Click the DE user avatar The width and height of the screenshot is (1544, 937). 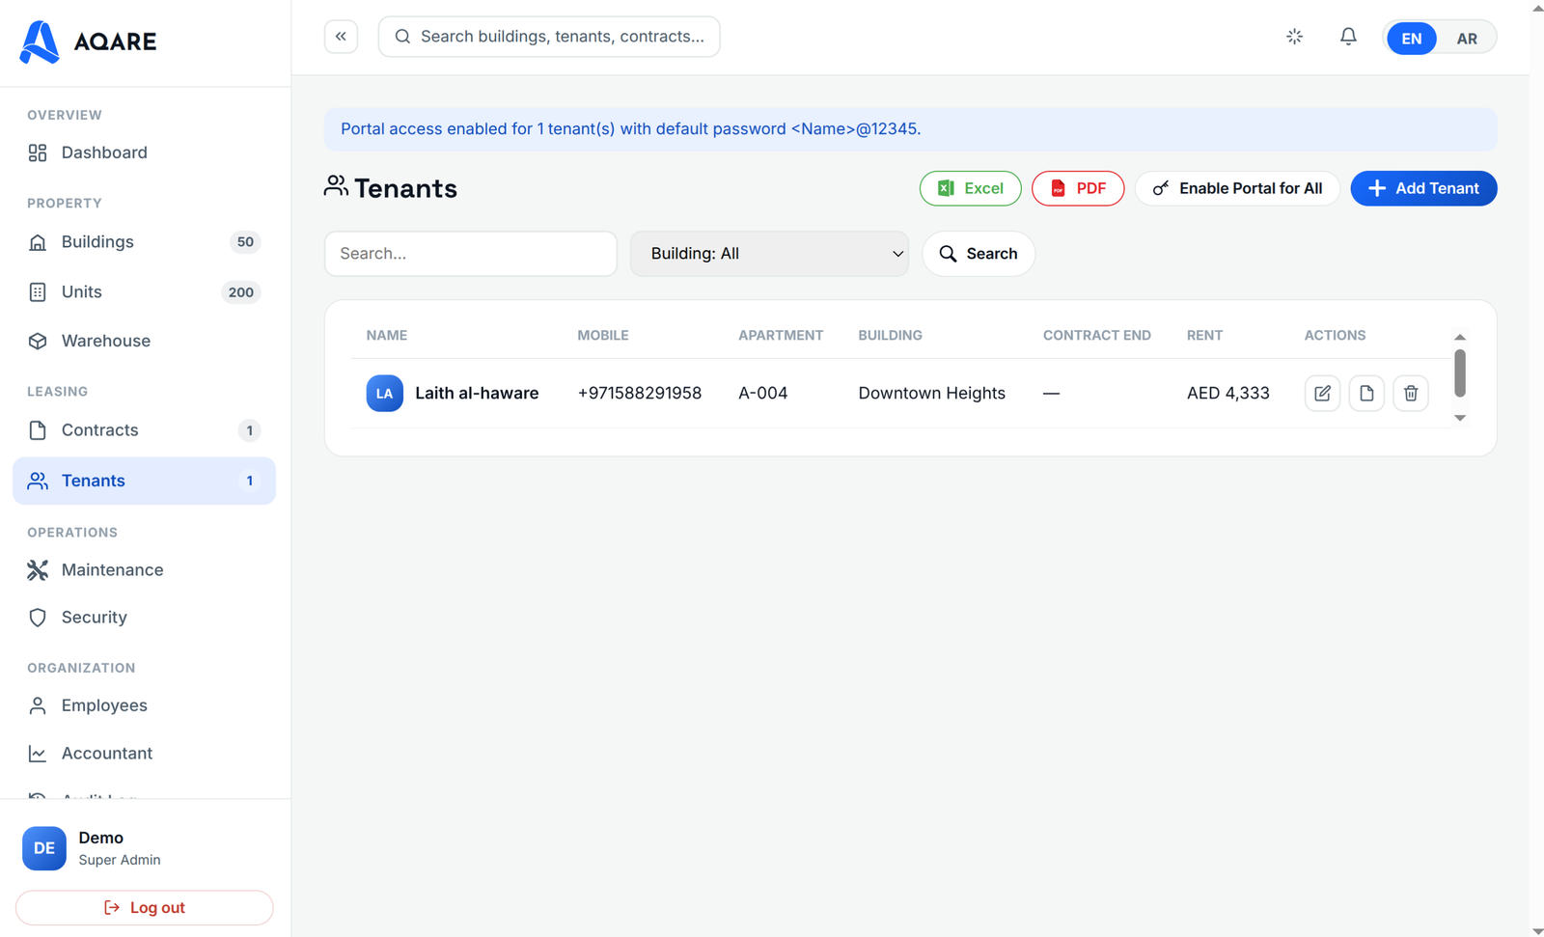coord(44,848)
